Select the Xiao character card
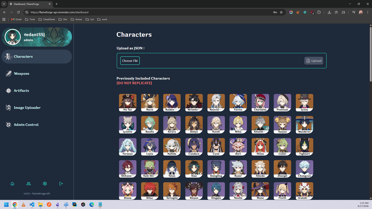This screenshot has height=209, width=372. (194, 169)
